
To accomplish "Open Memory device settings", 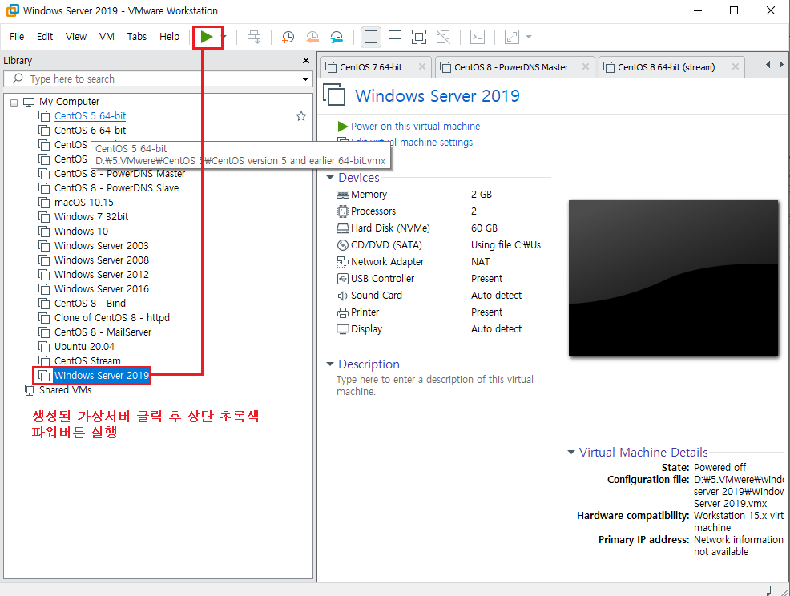I will pos(369,195).
